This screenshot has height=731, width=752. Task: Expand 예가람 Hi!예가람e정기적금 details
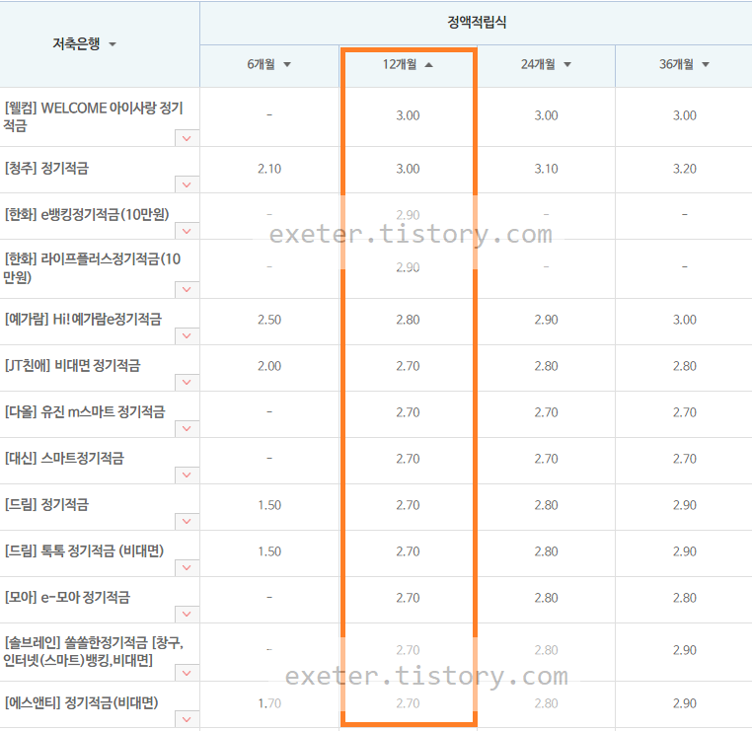(188, 336)
